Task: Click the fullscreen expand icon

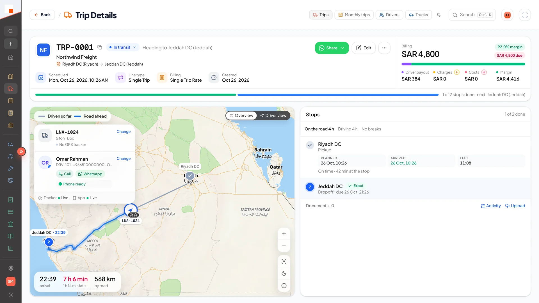Action: pos(525,15)
